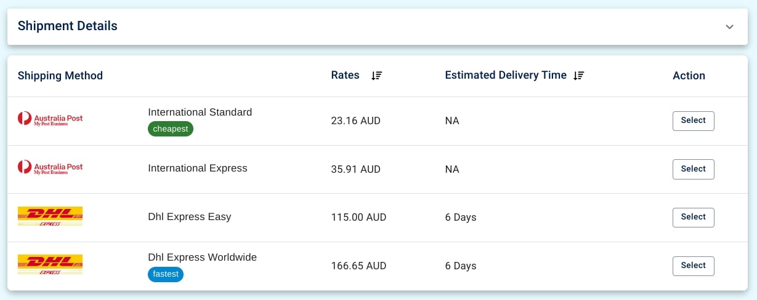757x300 pixels.
Task: Sort by Rates using sort icon
Action: tap(377, 76)
